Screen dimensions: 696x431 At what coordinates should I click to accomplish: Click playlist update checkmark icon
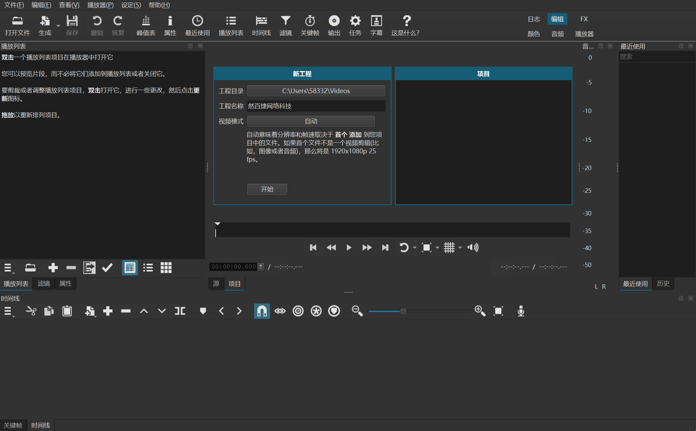107,268
